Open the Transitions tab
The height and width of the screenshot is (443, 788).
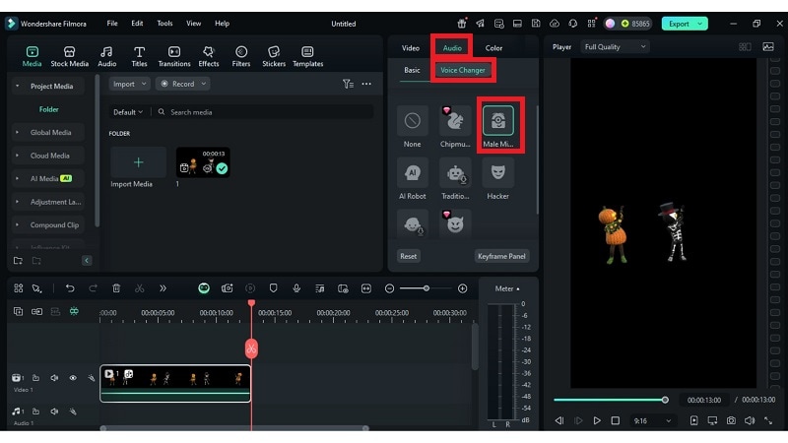click(x=174, y=56)
